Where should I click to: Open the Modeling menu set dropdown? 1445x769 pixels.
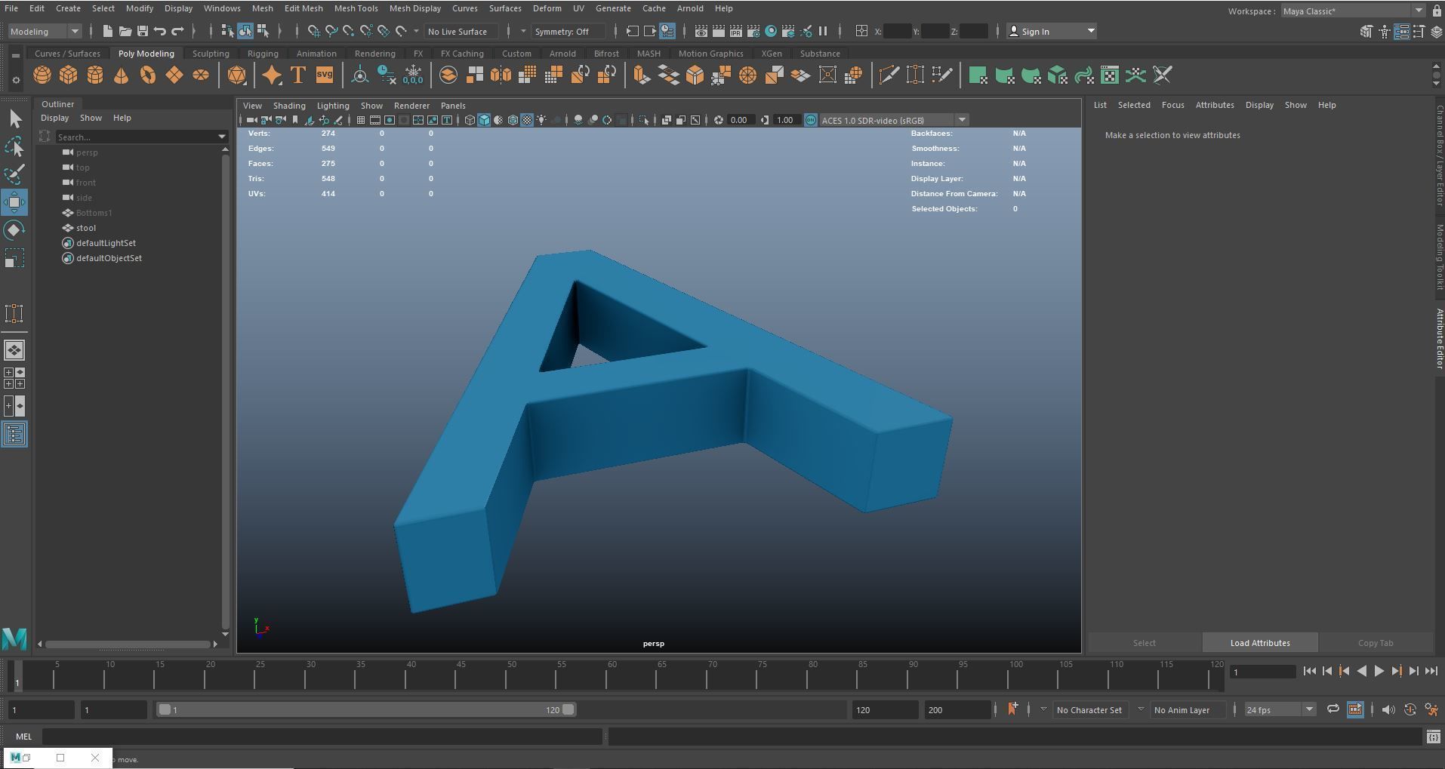44,31
